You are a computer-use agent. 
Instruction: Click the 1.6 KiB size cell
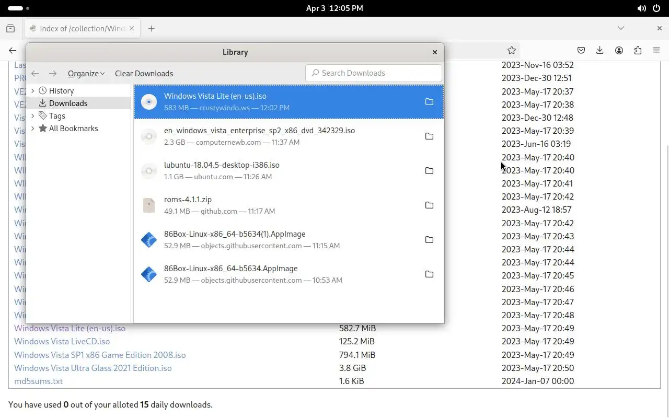point(352,381)
